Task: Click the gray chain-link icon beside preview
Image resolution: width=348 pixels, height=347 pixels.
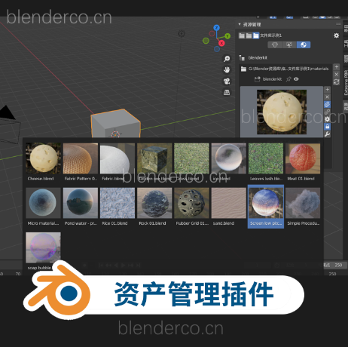Action: [327, 112]
